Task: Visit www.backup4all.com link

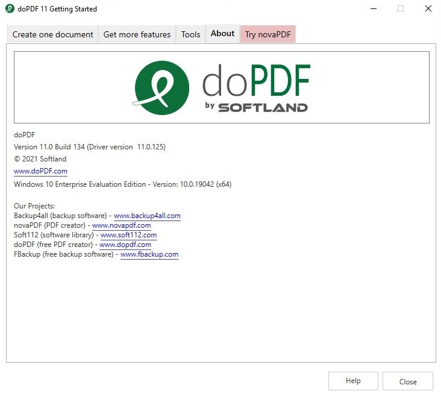Action: 147,216
